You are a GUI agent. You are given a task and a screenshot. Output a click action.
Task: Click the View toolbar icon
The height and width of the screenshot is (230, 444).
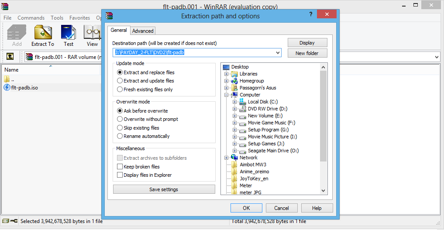[x=92, y=32]
